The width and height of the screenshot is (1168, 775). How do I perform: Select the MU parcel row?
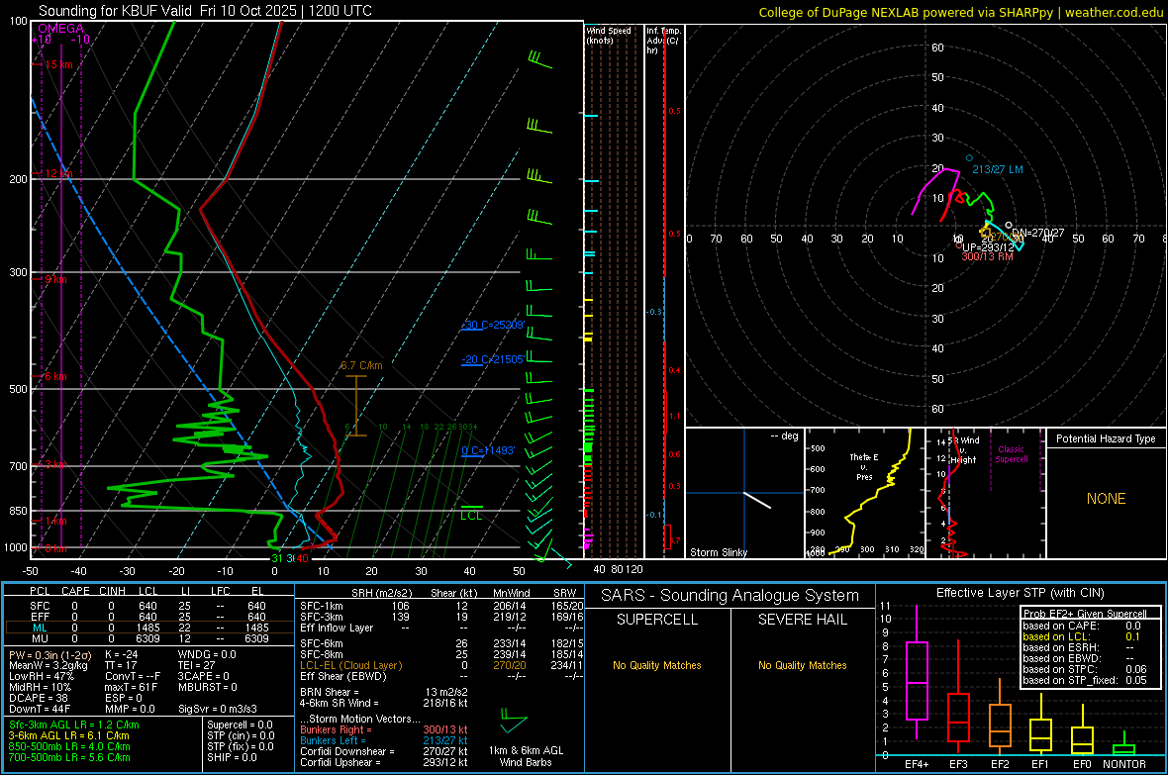148,638
